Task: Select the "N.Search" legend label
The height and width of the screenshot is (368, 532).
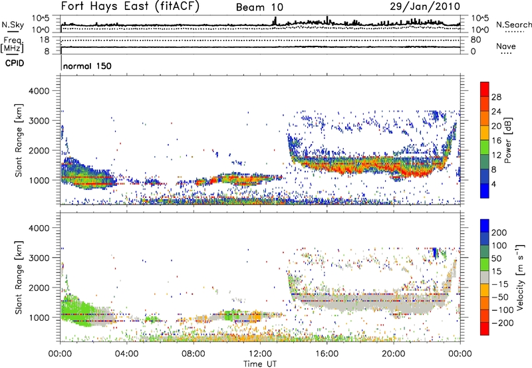Action: coord(514,25)
